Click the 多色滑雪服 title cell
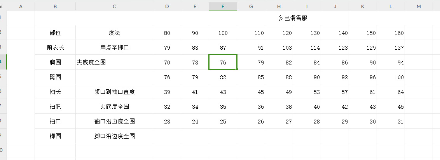 pyautogui.click(x=293, y=18)
